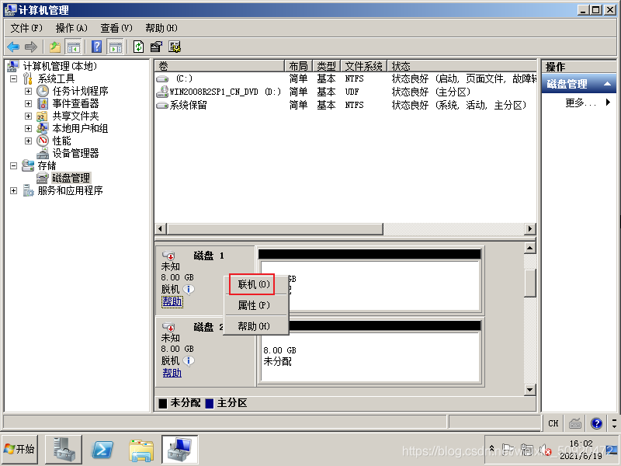Sort by the Volume (卷) column header
This screenshot has width=621, height=466.
pyautogui.click(x=220, y=66)
